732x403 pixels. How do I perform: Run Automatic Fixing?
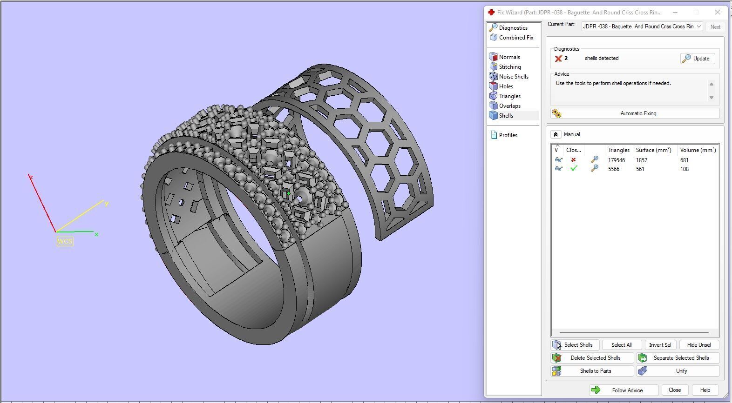635,113
